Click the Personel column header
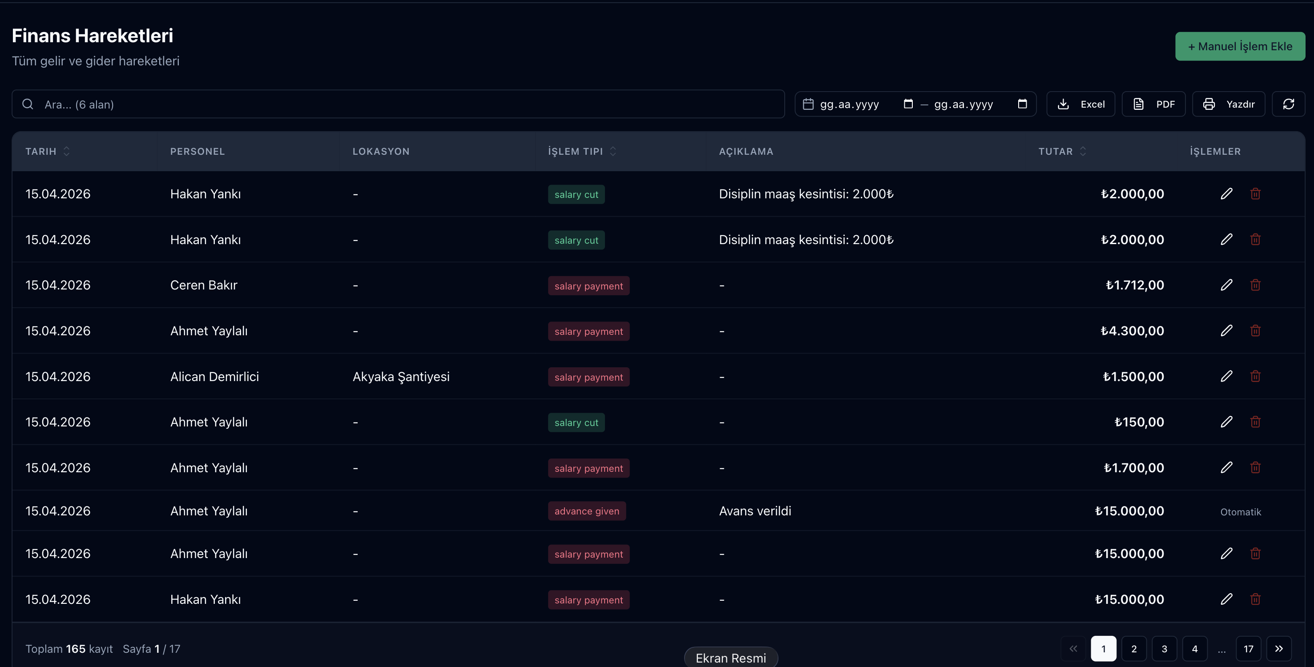Viewport: 1314px width, 667px height. (198, 152)
